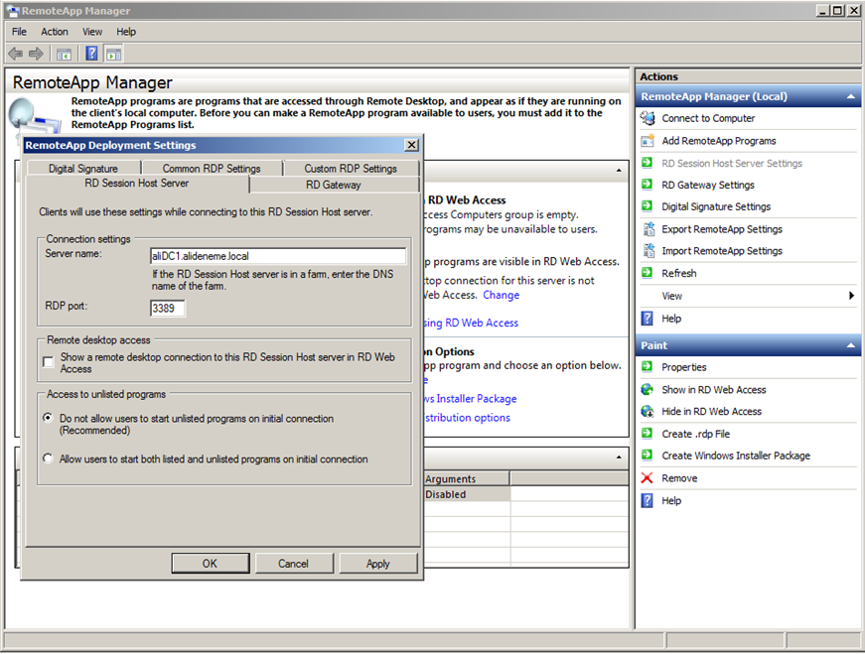Click the Apply button
The image size is (865, 654).
pyautogui.click(x=378, y=563)
